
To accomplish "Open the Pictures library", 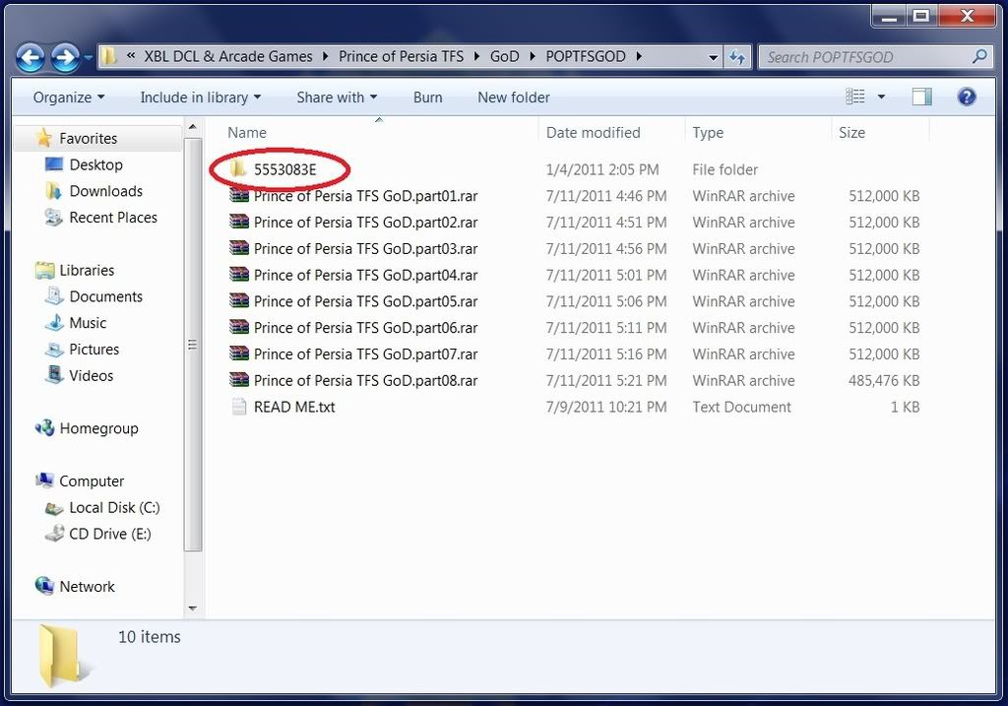I will click(94, 350).
